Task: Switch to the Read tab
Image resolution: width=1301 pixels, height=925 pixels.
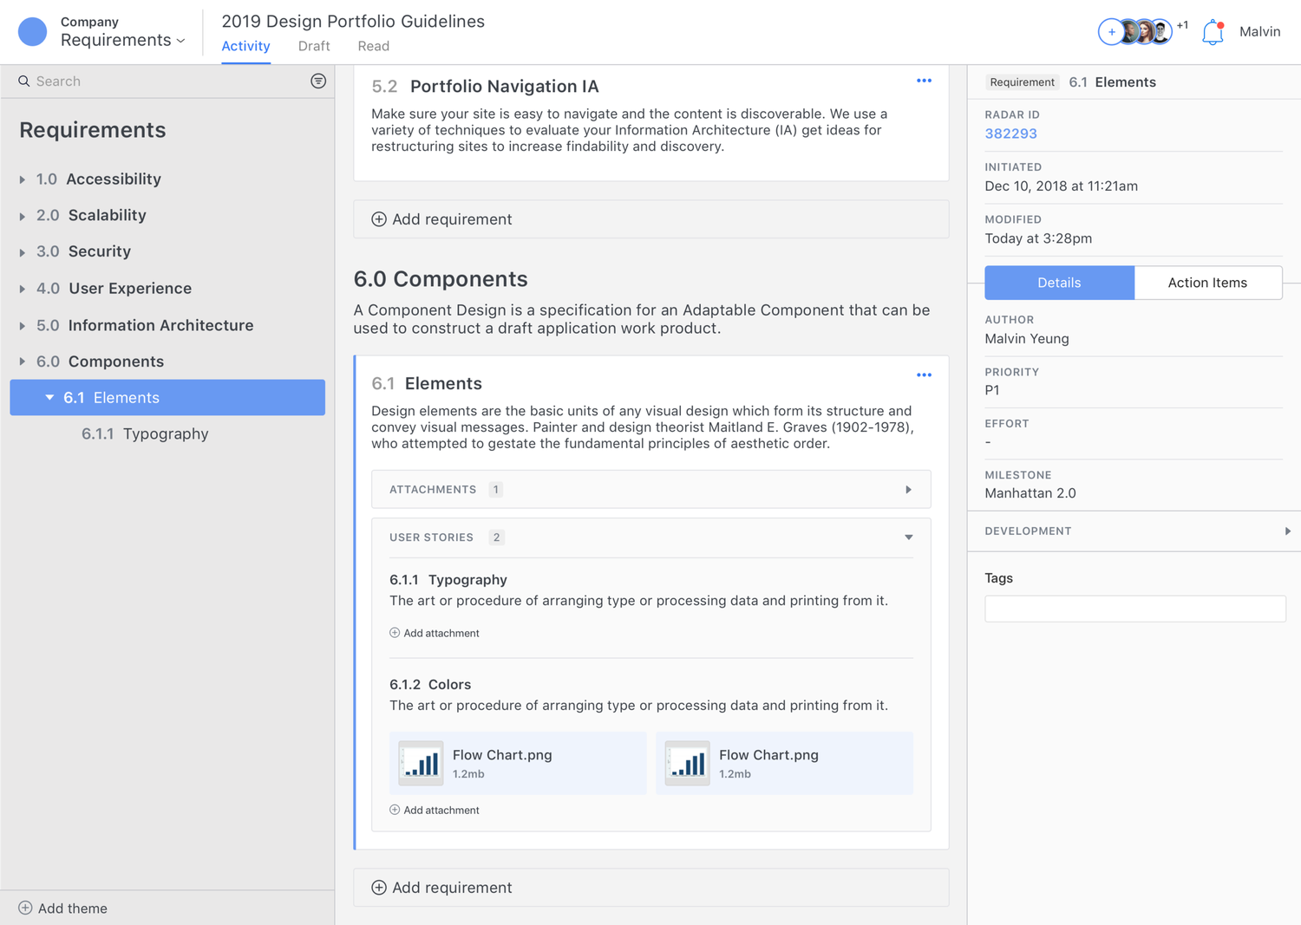Action: [x=374, y=46]
